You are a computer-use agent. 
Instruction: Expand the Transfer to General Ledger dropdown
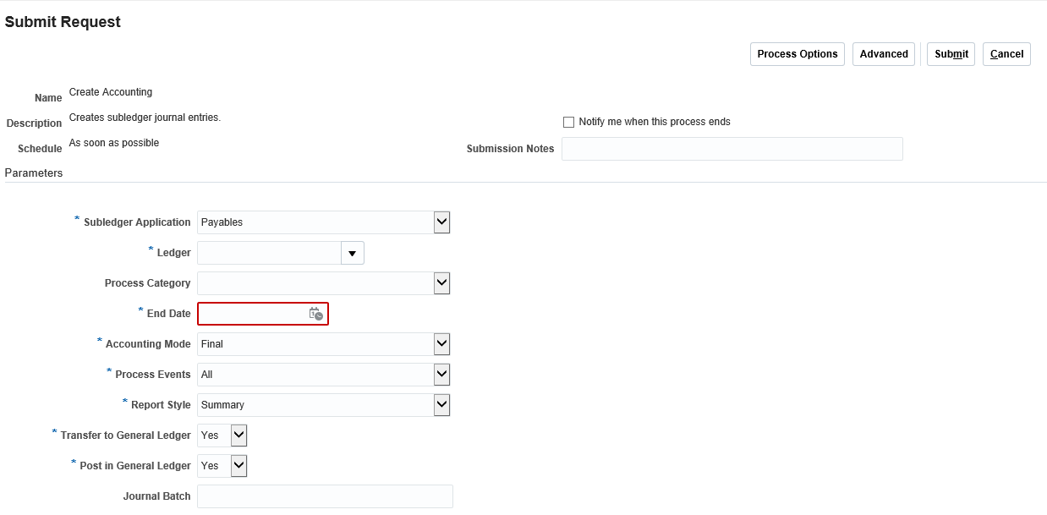(x=238, y=435)
